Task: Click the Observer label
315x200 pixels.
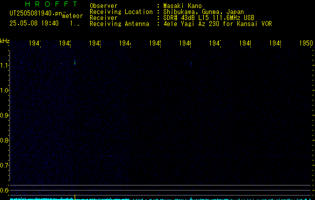Action: 104,6
